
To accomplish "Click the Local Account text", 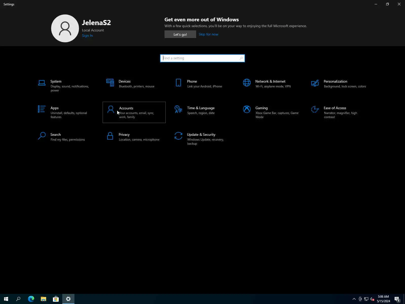I will tap(93, 30).
